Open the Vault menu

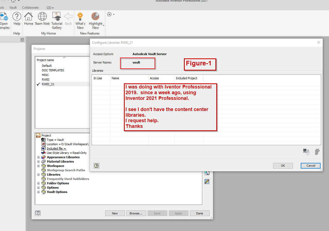pos(13,7)
